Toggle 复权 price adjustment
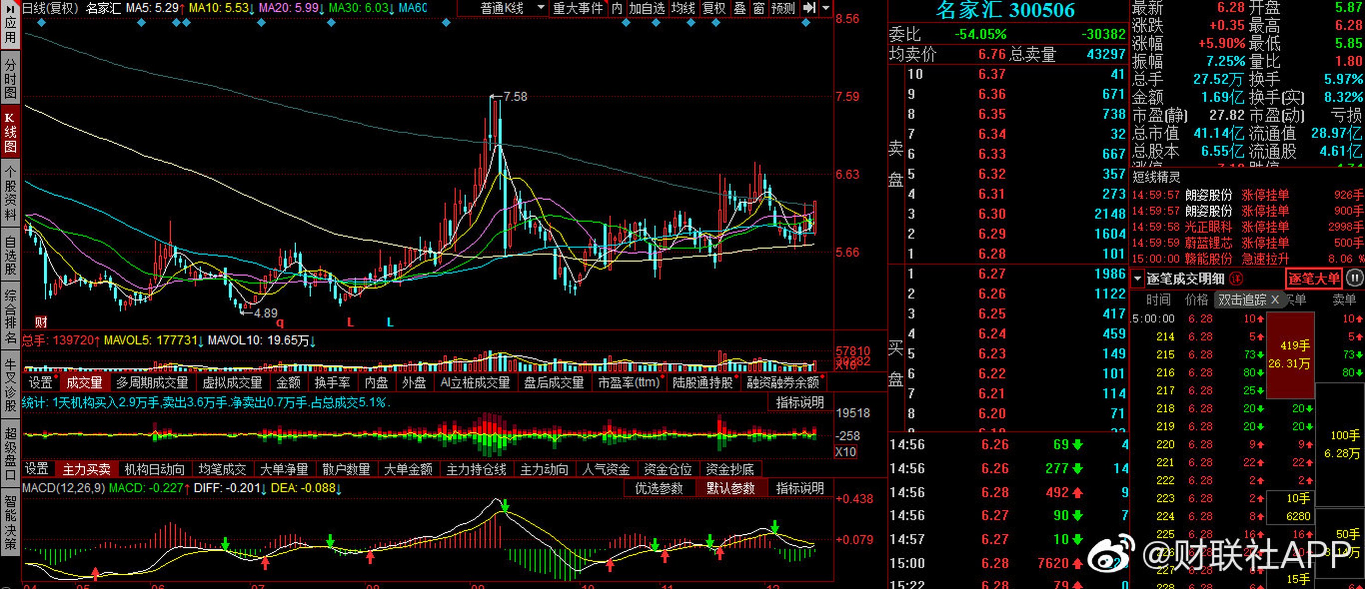1365x589 pixels. (714, 8)
